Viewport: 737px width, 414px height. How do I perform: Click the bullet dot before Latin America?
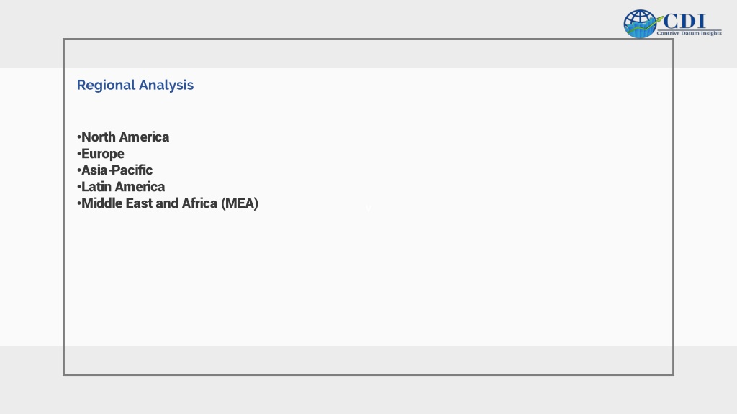point(79,187)
